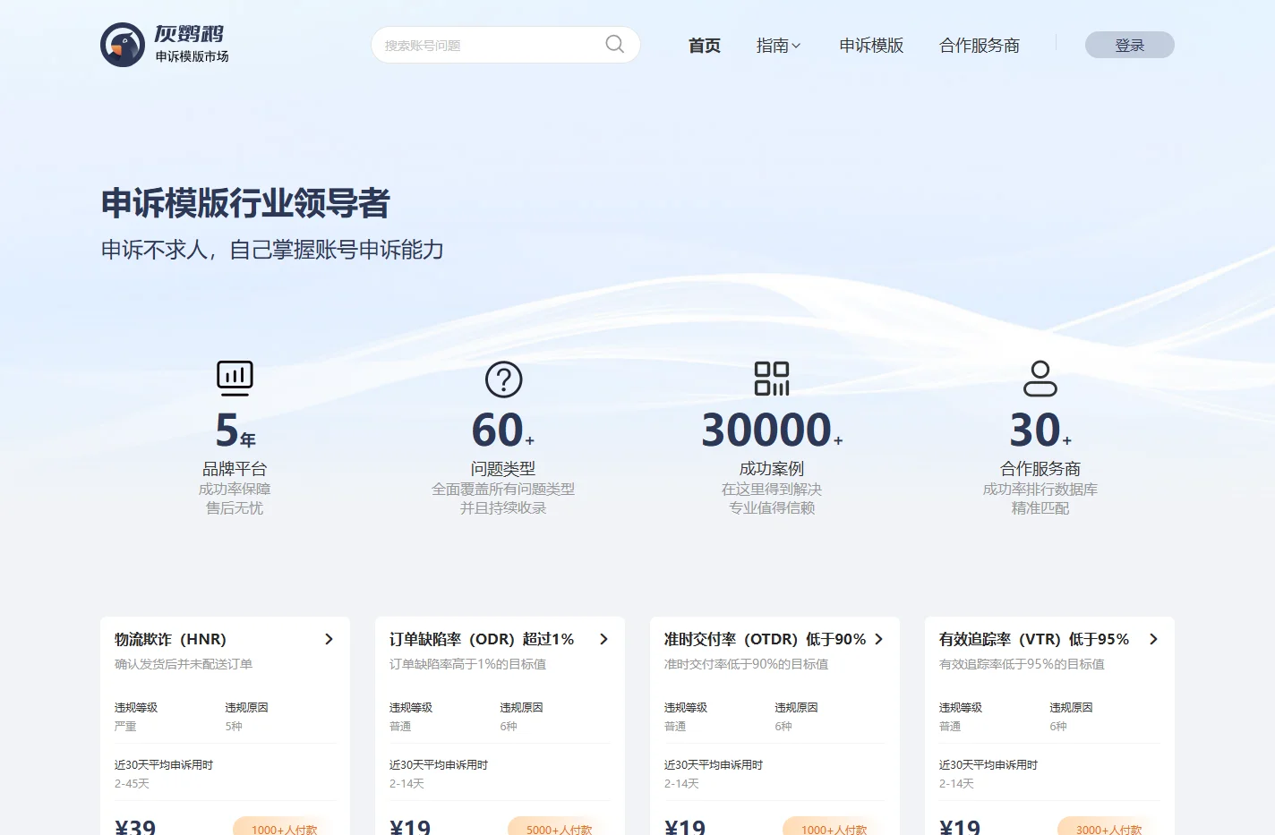Click the ¥39 price on HNR card
Screen dimensions: 1275x835
(x=135, y=826)
